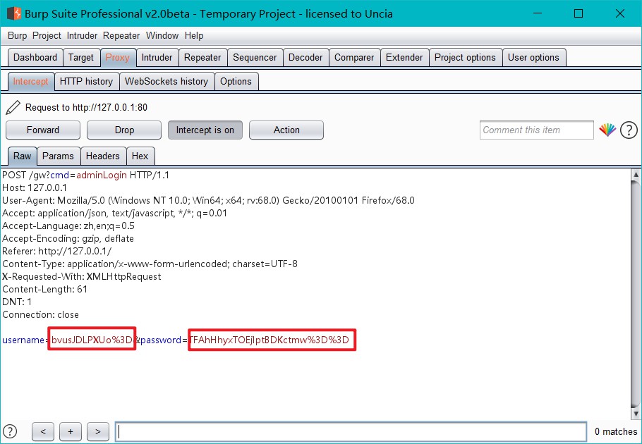Switch to the Extender tab

[404, 58]
